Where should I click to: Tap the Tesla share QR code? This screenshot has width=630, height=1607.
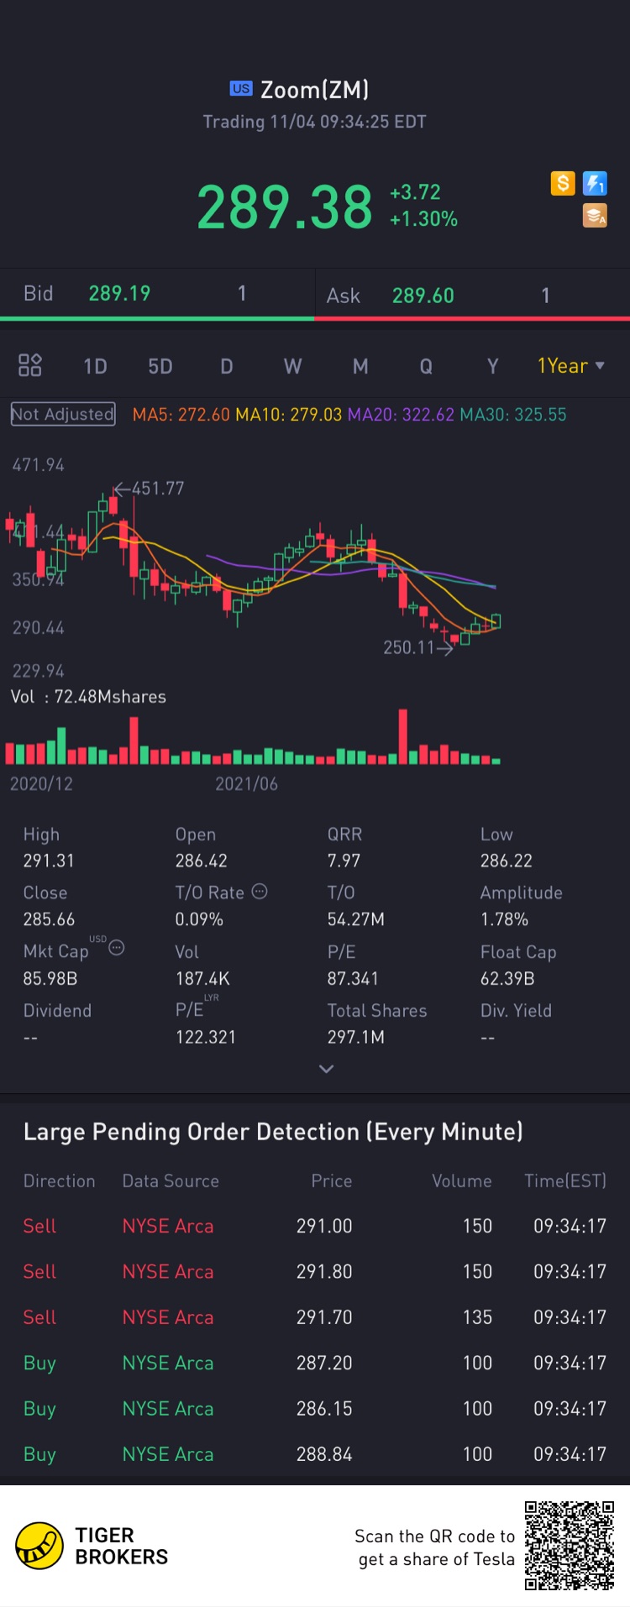pos(570,1546)
